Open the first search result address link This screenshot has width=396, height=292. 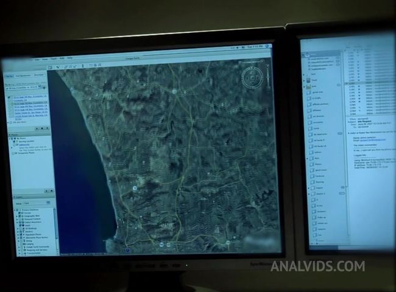point(30,96)
